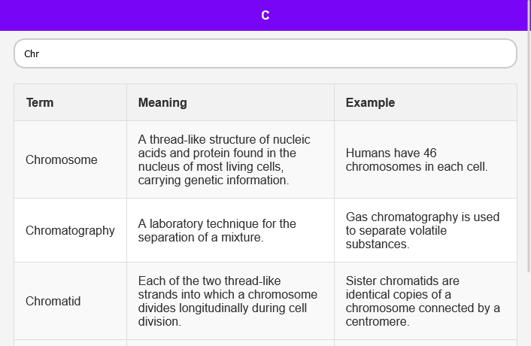
Task: Click the Chromatography meaning text
Action: [x=218, y=230]
